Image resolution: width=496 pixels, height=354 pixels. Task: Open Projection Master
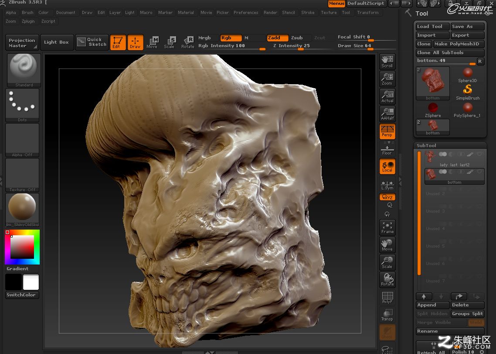22,42
